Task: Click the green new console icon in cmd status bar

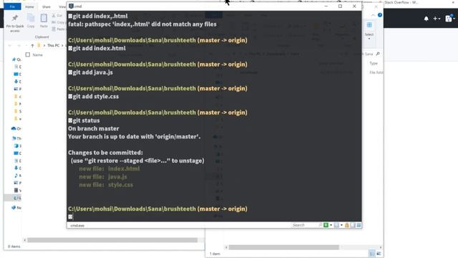Action: 326,225
